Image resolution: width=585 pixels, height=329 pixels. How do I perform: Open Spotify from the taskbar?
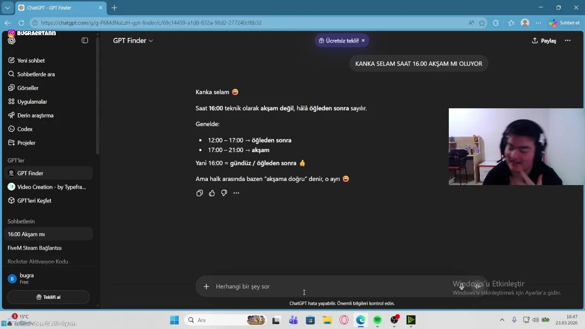click(378, 320)
